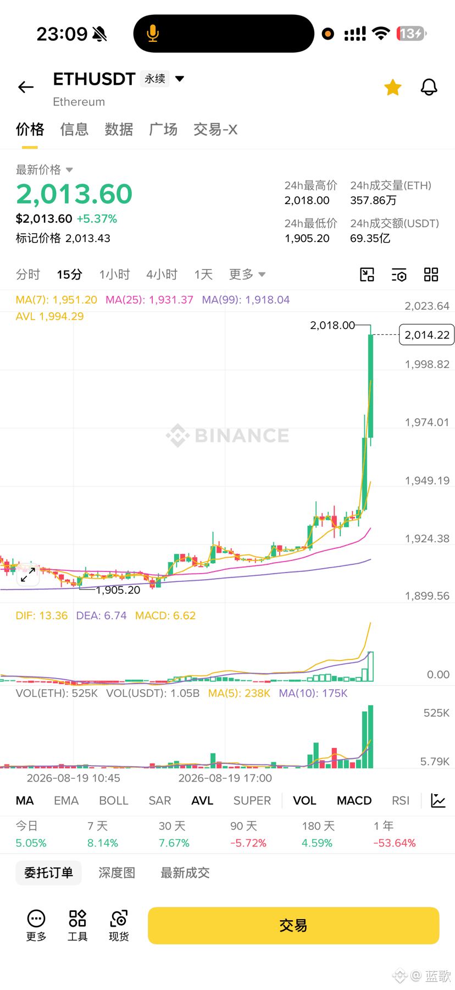Screen dimensions: 455x990
Task: Tap the MA(99): 1,918.04 legend
Action: tap(246, 300)
